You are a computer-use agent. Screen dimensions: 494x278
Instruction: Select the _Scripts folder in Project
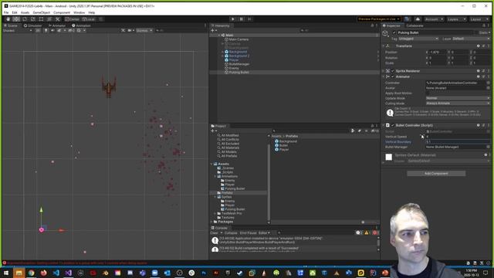pos(227,172)
